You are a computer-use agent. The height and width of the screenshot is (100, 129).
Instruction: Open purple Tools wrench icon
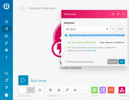click(103, 90)
